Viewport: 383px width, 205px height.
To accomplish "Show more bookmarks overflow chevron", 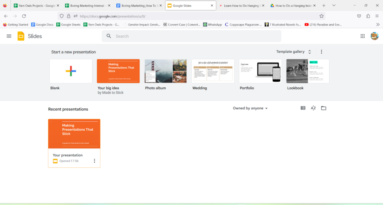I will [378, 25].
